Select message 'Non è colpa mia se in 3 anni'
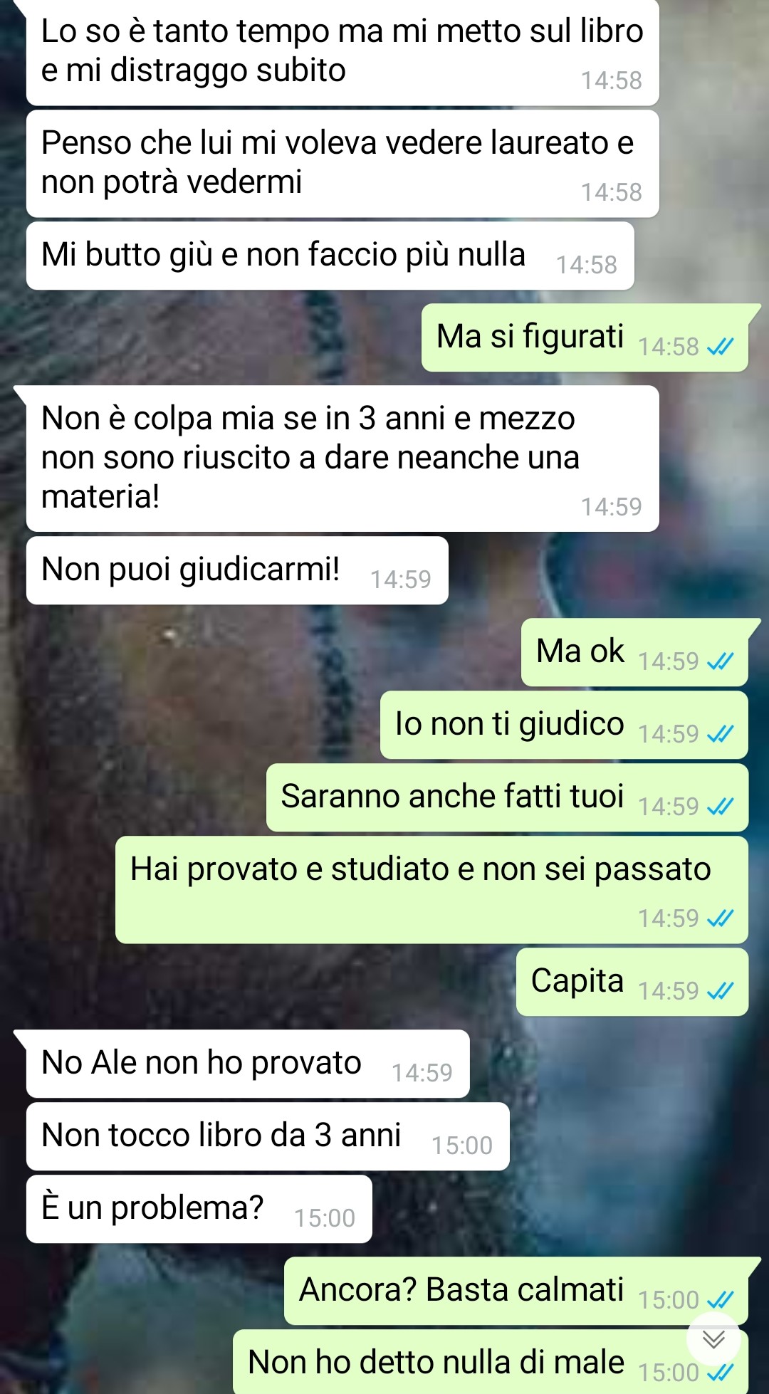The height and width of the screenshot is (1394, 769). 342,458
